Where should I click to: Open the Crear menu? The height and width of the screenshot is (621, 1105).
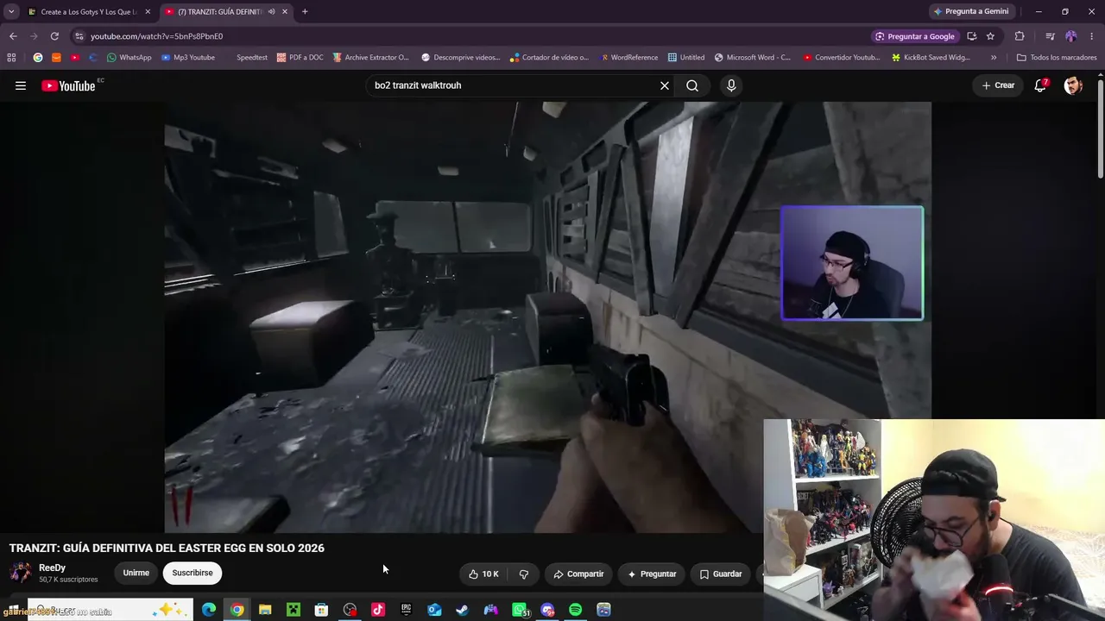[x=998, y=85]
